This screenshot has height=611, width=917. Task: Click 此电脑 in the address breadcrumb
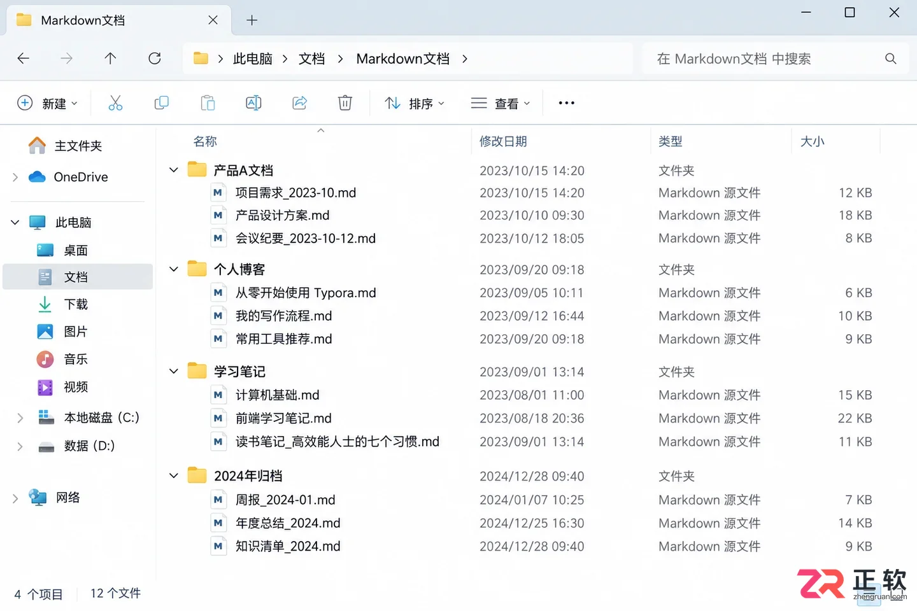(x=253, y=59)
